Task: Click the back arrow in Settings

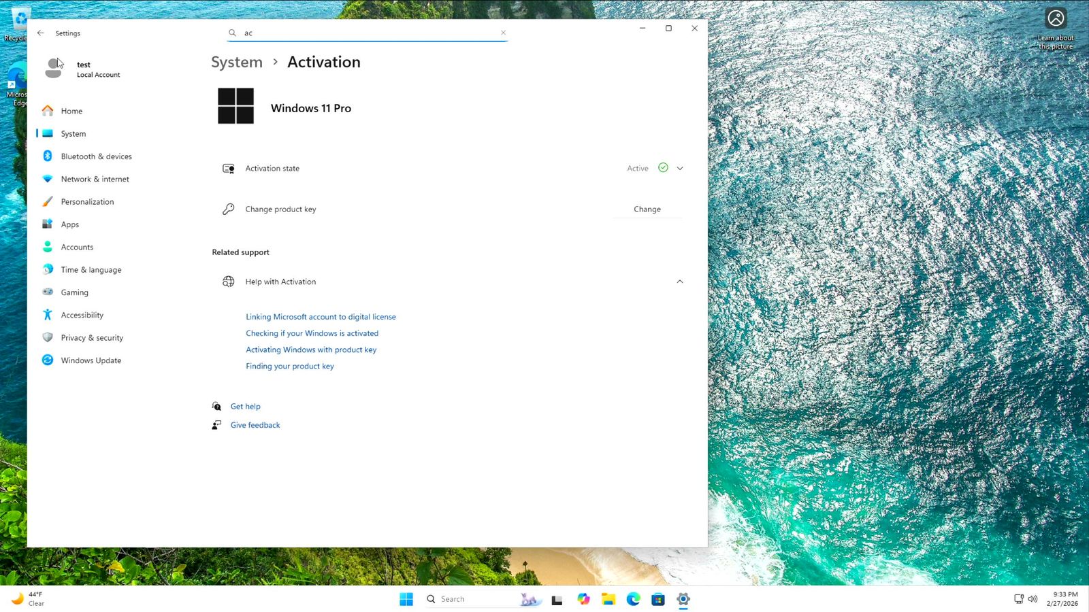Action: click(41, 33)
